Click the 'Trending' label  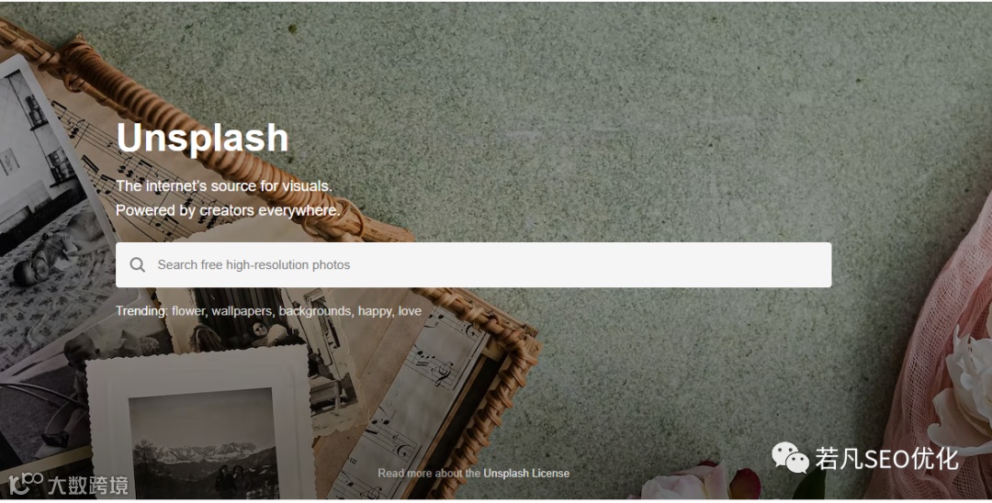[x=141, y=311]
